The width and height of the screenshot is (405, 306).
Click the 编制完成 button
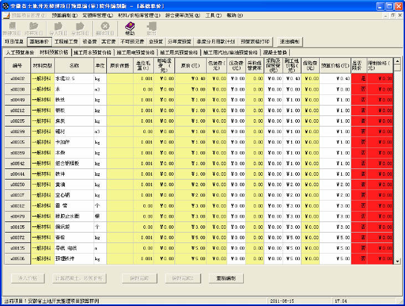140,278
